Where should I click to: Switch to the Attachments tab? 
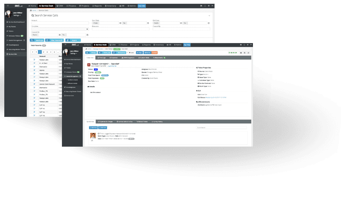point(159,57)
